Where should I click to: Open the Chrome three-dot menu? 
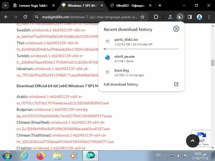209,17
